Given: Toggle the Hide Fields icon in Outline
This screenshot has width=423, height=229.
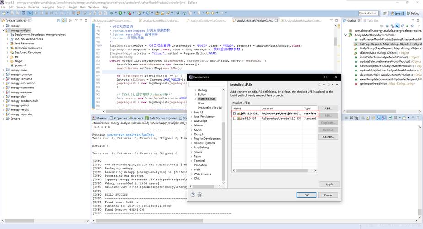Looking at the screenshot, I should [x=397, y=26].
